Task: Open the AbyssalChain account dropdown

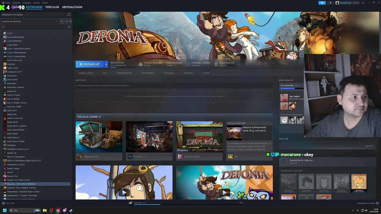Action: (x=347, y=3)
